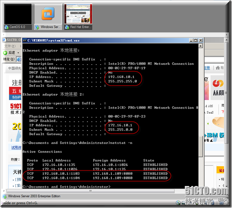Viewport: 232px width, 208px height.
Task: Click scroll right arrow on thumbnail bar
Action: click(226, 35)
